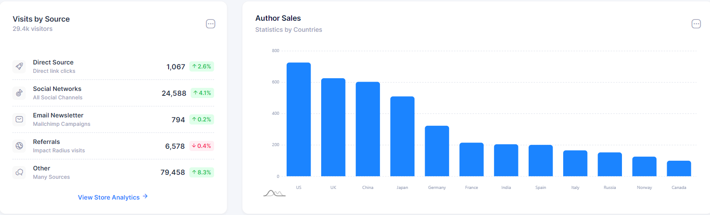Viewport: 710px width, 215px height.
Task: Click the Other sources chat icon
Action: pyautogui.click(x=19, y=172)
